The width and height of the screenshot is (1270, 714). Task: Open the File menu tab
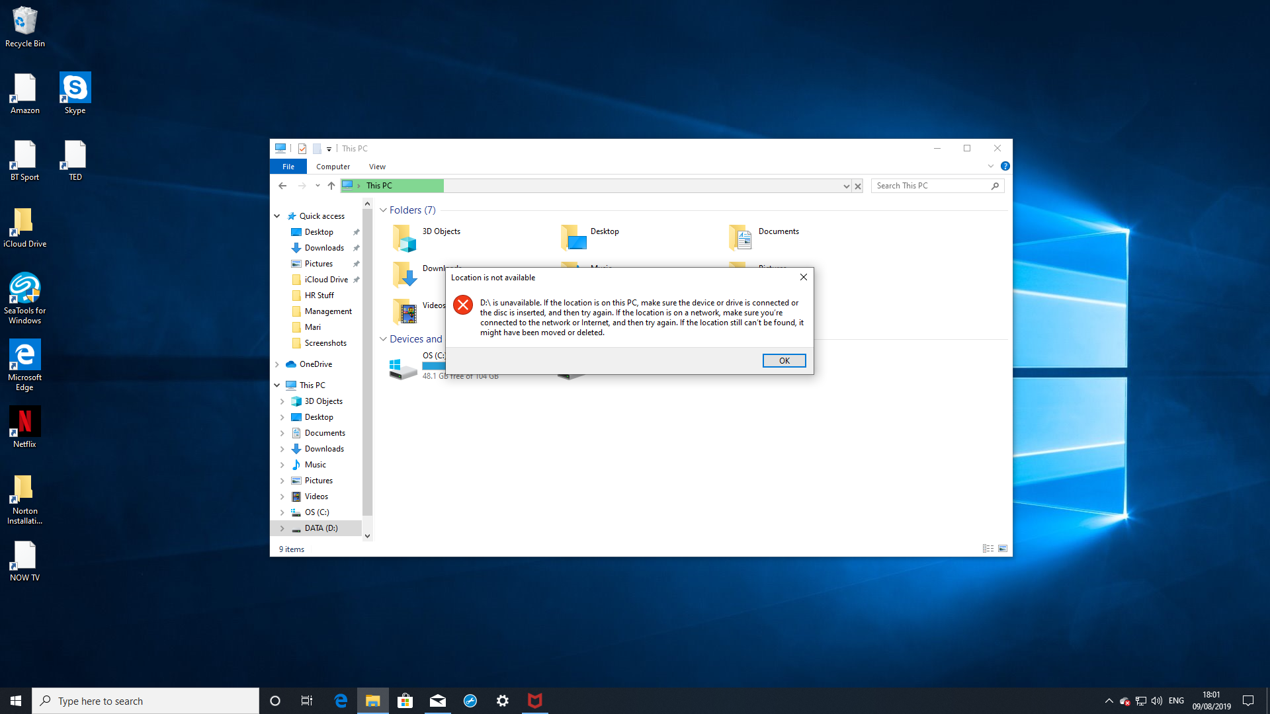click(x=288, y=167)
